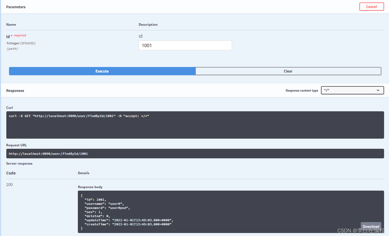Download the response body
Viewport: 389px width, 236px height.
371,226
